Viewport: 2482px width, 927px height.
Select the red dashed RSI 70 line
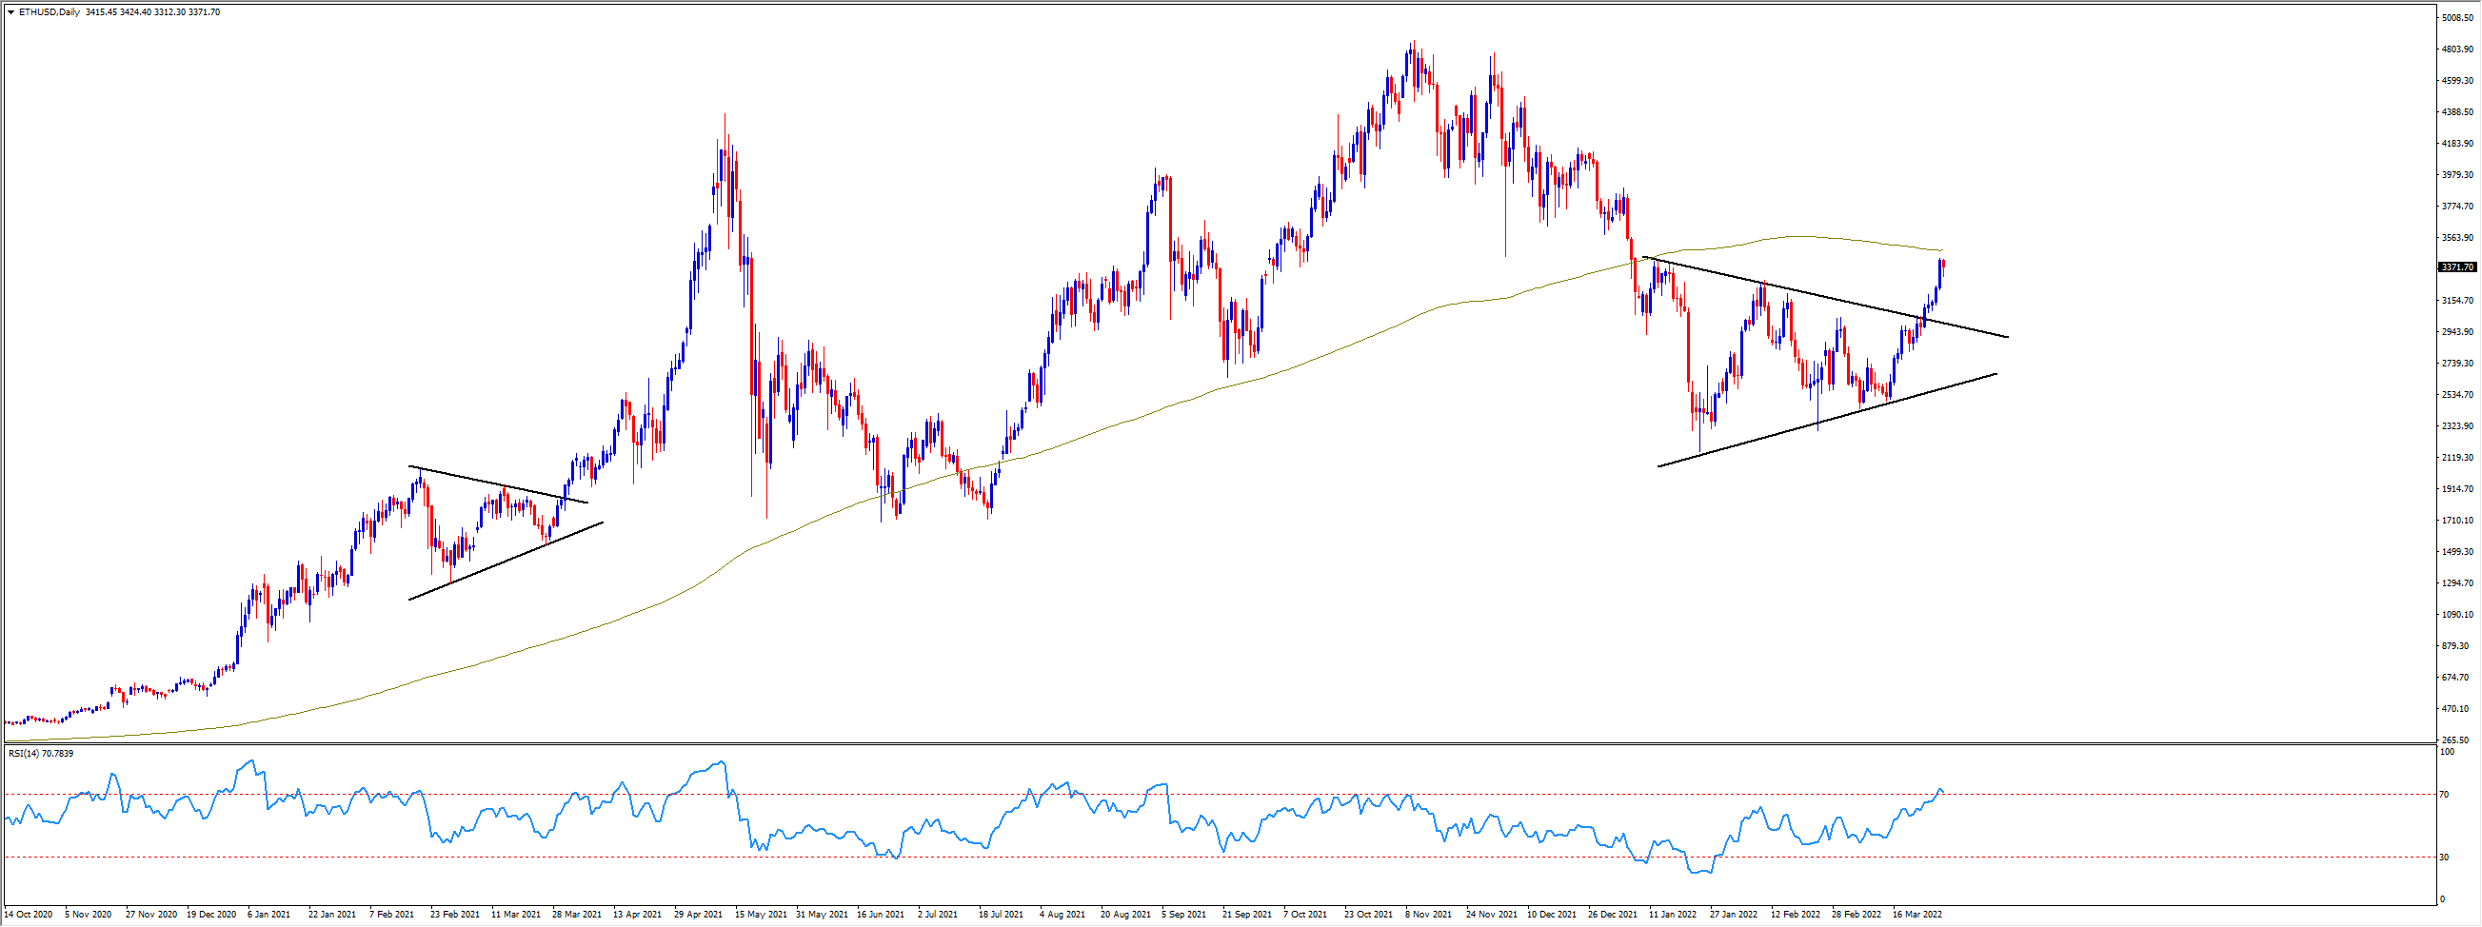pyautogui.click(x=1156, y=794)
